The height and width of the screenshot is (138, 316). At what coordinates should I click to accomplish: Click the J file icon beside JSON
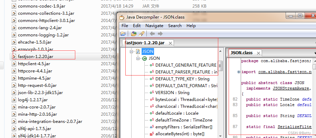pyautogui.click(x=138, y=51)
